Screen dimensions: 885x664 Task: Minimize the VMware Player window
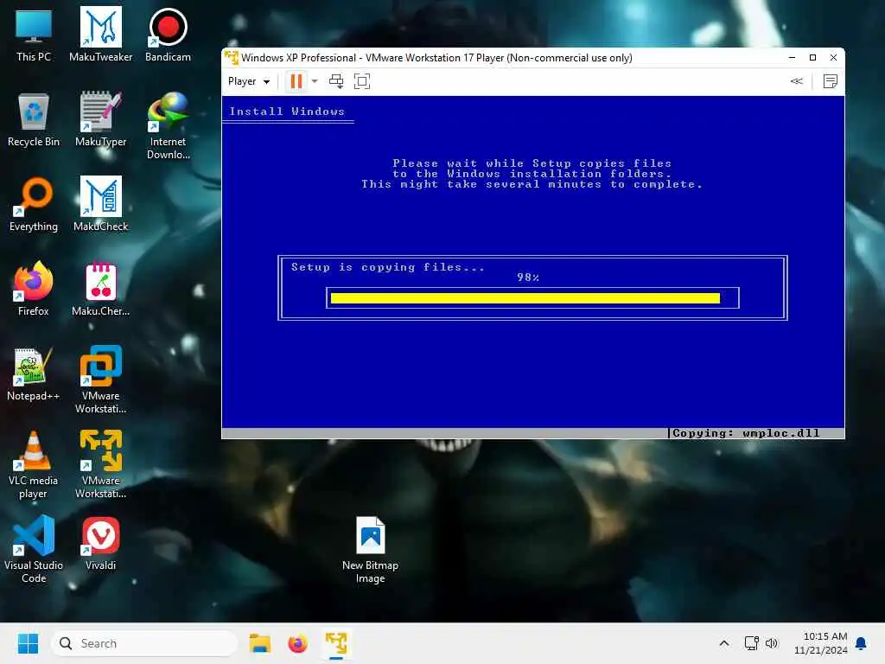792,58
